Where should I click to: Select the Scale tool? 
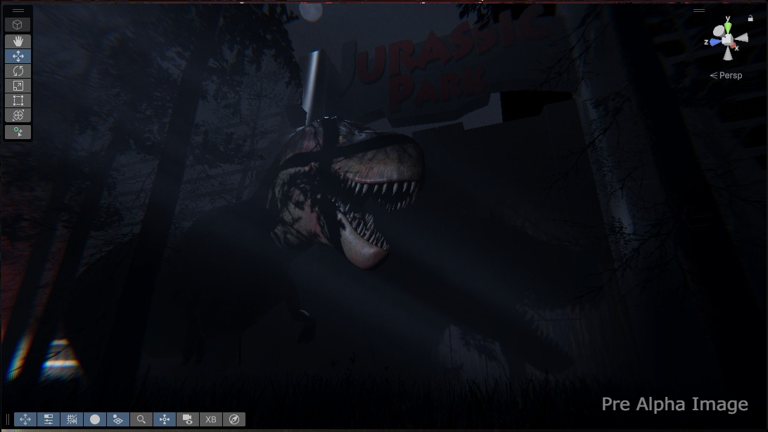18,86
